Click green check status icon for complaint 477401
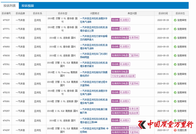This screenshot has height=134, width=196. (175, 38)
